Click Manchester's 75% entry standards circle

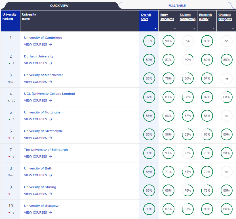point(168,78)
